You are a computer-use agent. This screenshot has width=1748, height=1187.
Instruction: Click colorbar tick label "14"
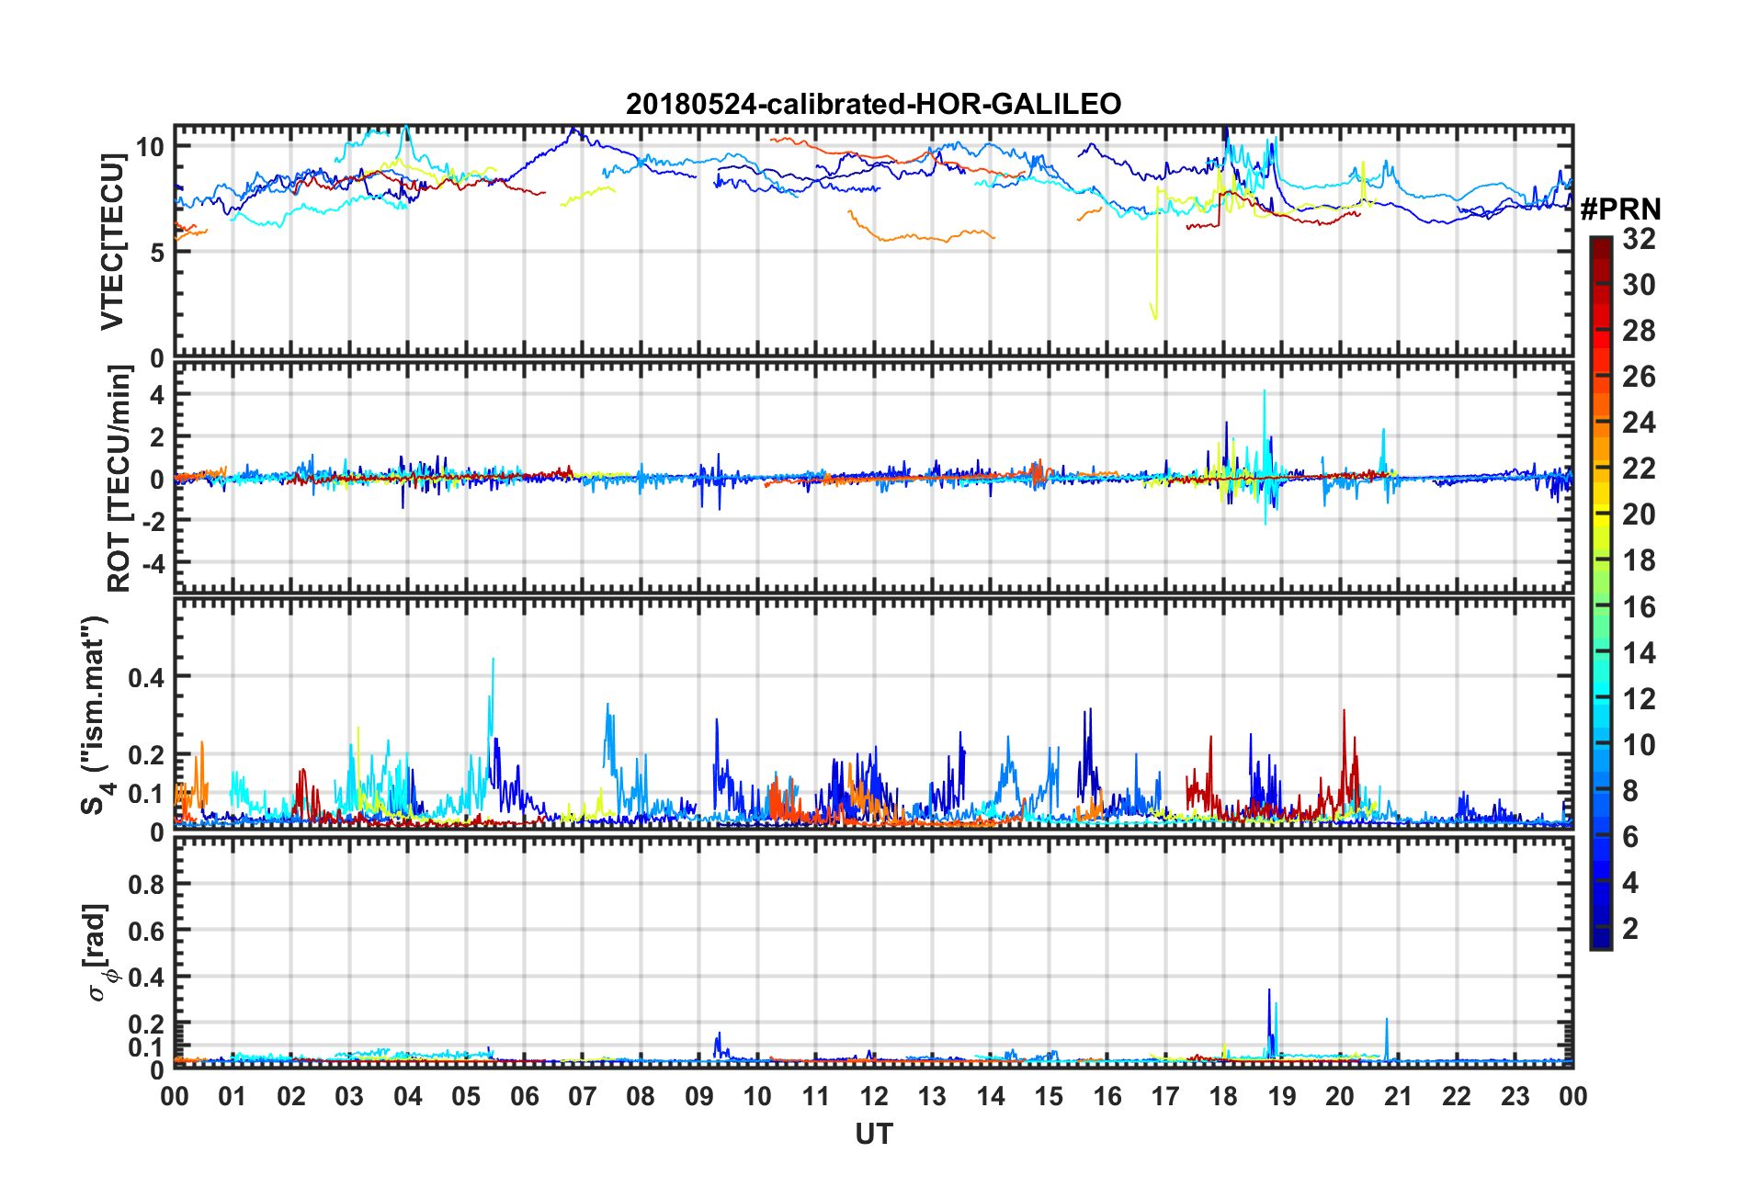pyautogui.click(x=1639, y=653)
